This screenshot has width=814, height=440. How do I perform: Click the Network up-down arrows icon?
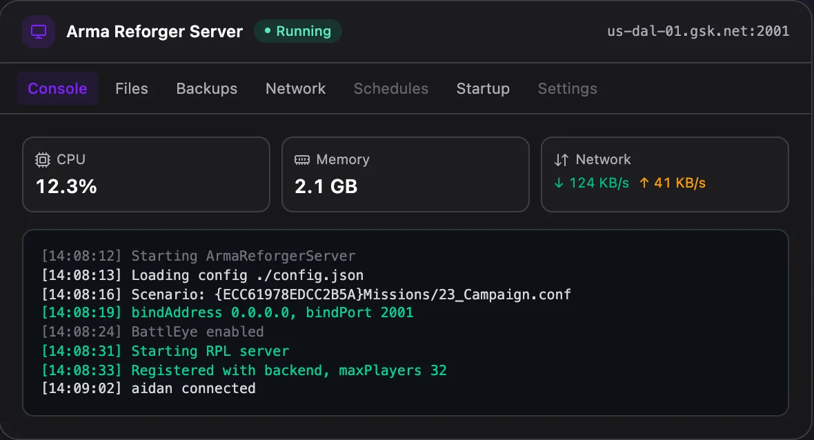[562, 160]
